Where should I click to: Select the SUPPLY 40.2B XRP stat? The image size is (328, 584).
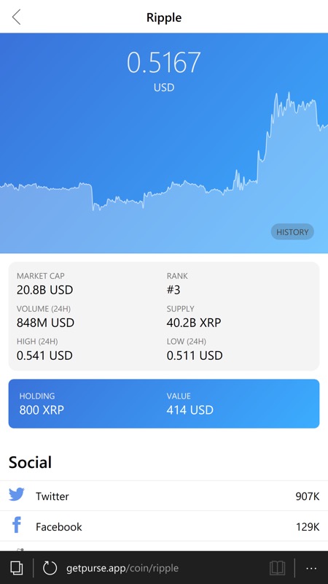click(194, 317)
